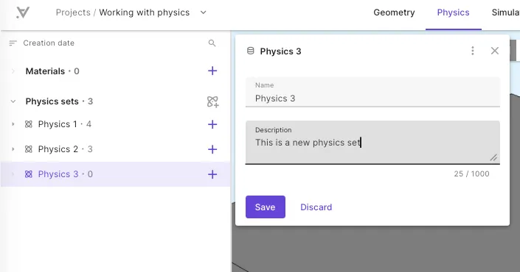Expand the Physics 2 tree row
Viewport: 520px width, 272px height.
(13, 149)
